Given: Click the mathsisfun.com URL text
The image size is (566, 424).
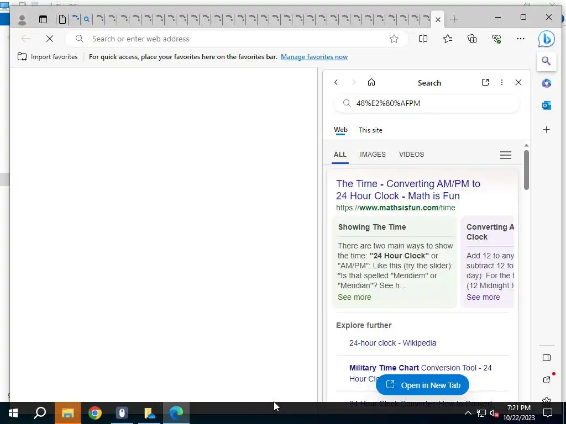Looking at the screenshot, I should (396, 208).
